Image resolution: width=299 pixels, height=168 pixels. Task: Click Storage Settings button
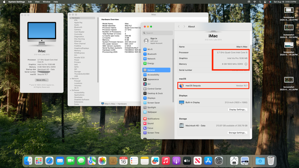tap(237, 133)
